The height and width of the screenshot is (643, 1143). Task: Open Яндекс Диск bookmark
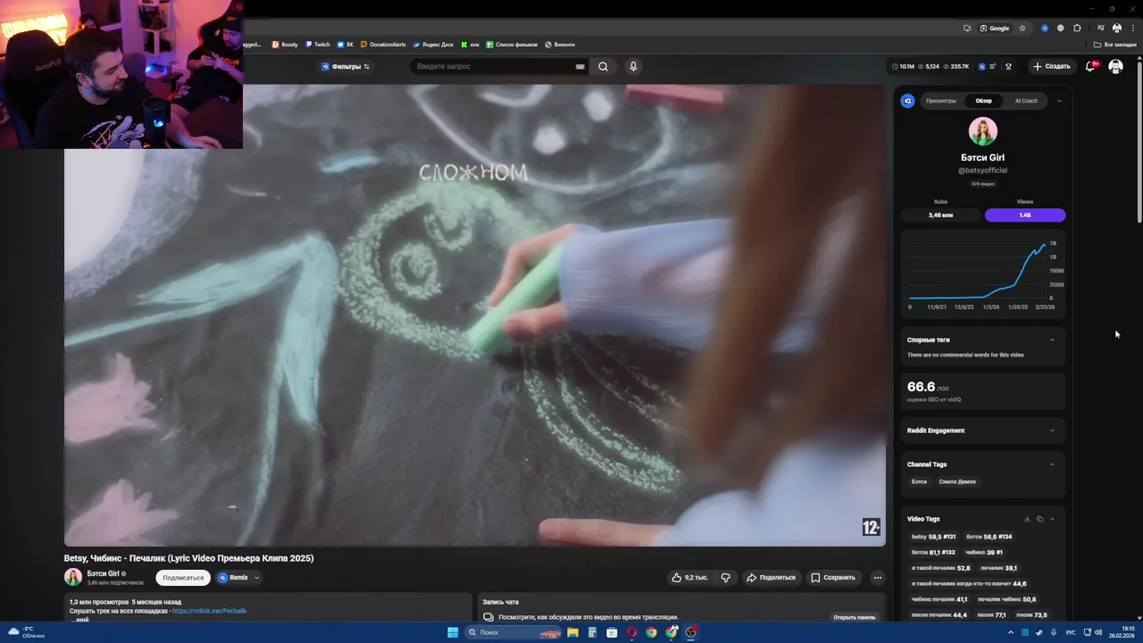(433, 44)
